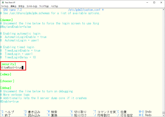The width and height of the screenshot is (165, 117).
Task: Click the [security] section header
Action: (x=8, y=64)
